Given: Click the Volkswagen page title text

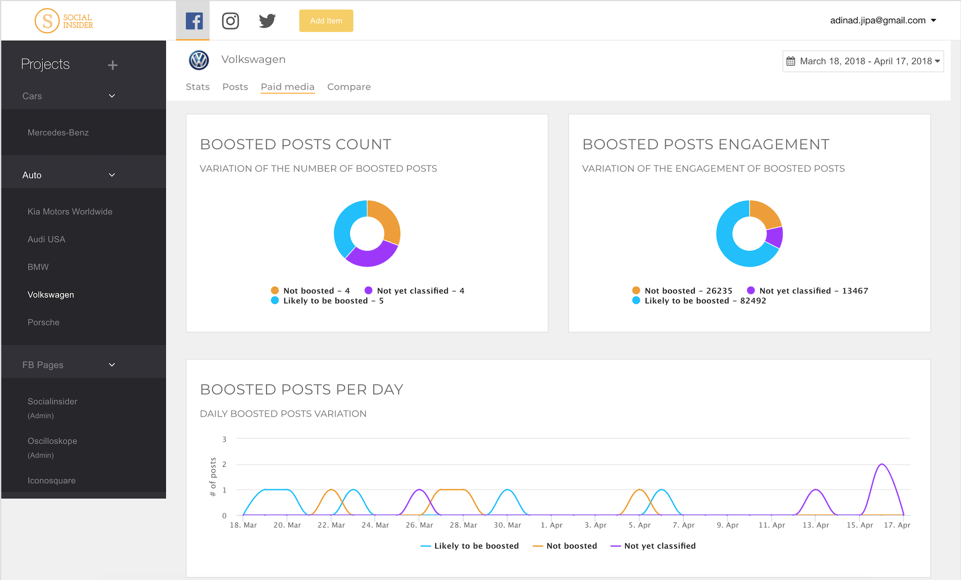Looking at the screenshot, I should [253, 60].
